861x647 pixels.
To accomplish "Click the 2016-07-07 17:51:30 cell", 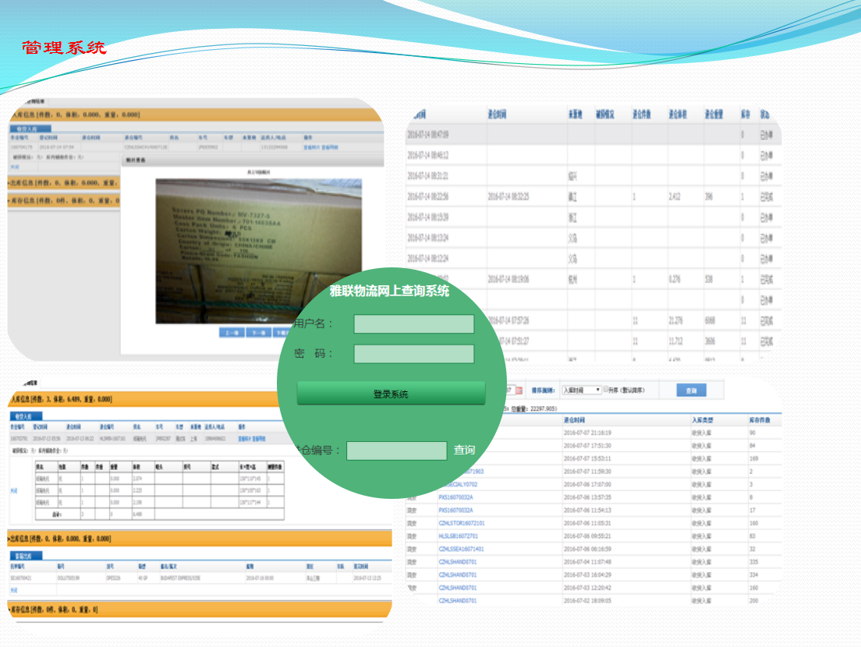I will [x=587, y=446].
